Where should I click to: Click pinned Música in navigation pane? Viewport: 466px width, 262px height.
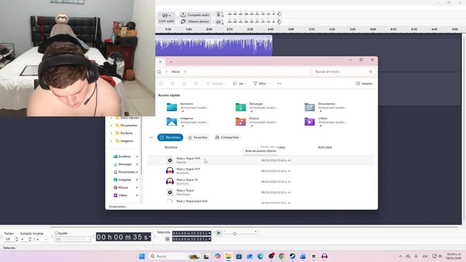pos(124,187)
